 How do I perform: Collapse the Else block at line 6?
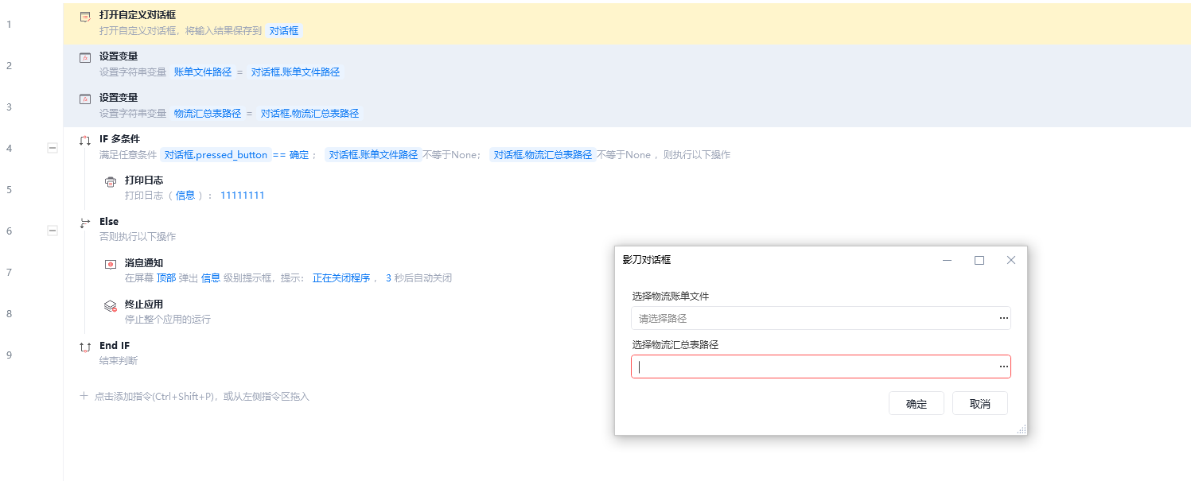point(53,231)
